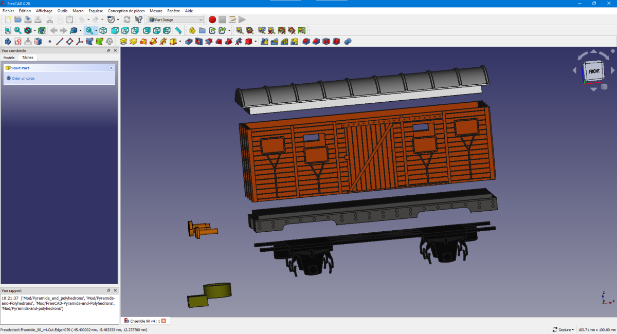
Task: Click the Refresh recompute icon
Action: (126, 20)
